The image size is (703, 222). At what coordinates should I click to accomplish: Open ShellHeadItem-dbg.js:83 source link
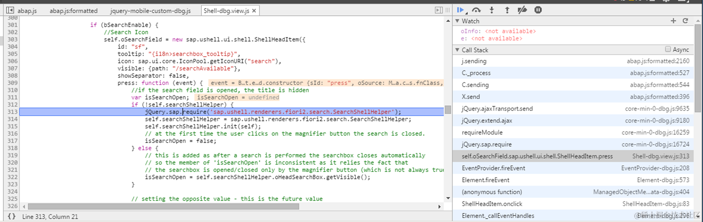(x=656, y=204)
